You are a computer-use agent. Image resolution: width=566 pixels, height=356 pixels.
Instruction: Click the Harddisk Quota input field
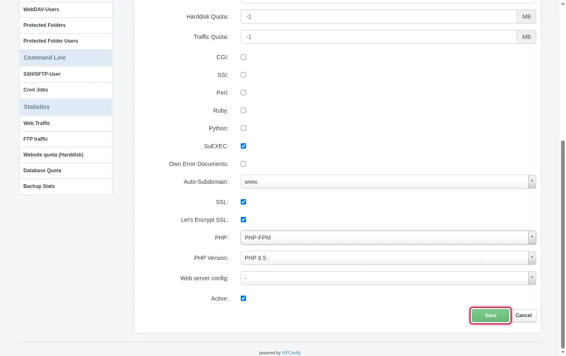pos(379,17)
